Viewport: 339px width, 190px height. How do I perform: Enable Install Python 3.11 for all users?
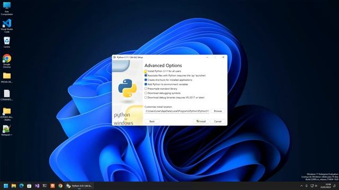point(146,71)
